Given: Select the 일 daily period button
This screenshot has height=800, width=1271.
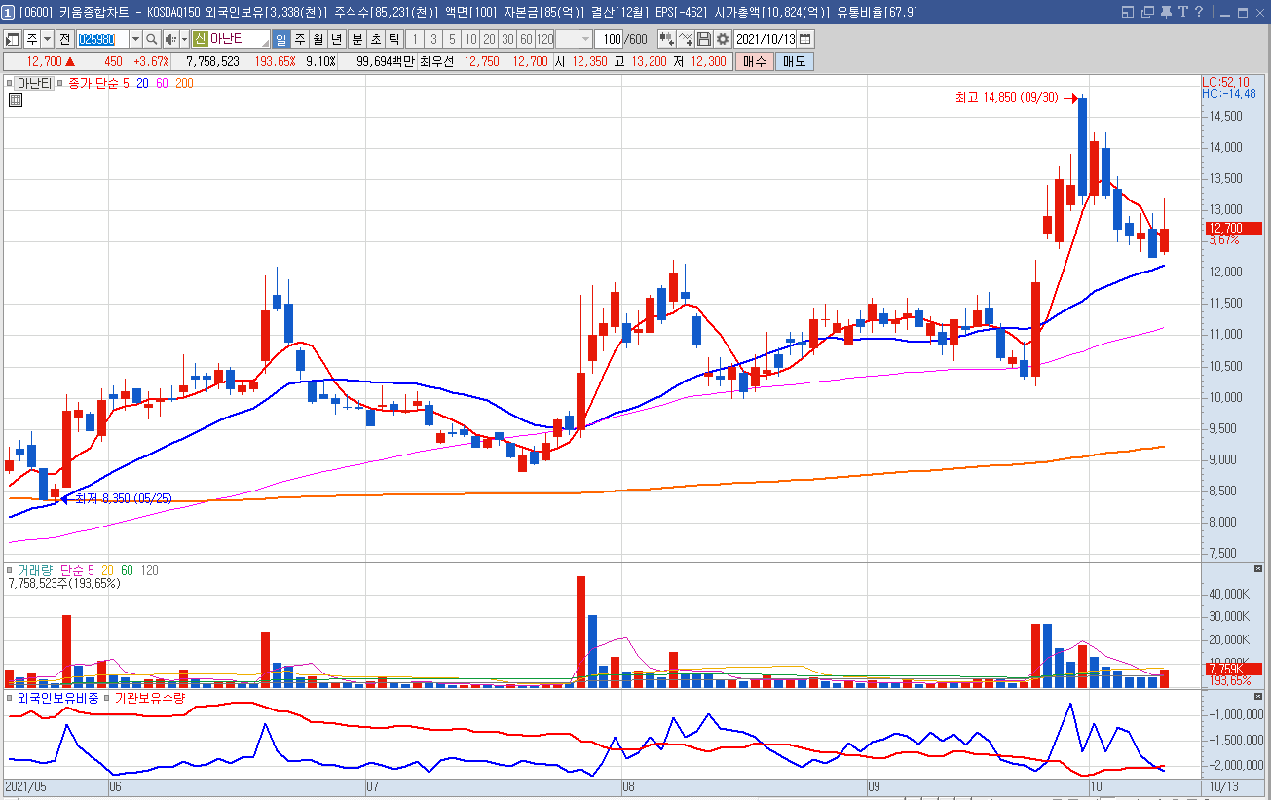Looking at the screenshot, I should [x=280, y=39].
